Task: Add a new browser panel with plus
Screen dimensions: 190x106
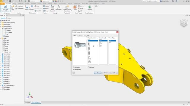Action: pyautogui.click(x=7, y=15)
